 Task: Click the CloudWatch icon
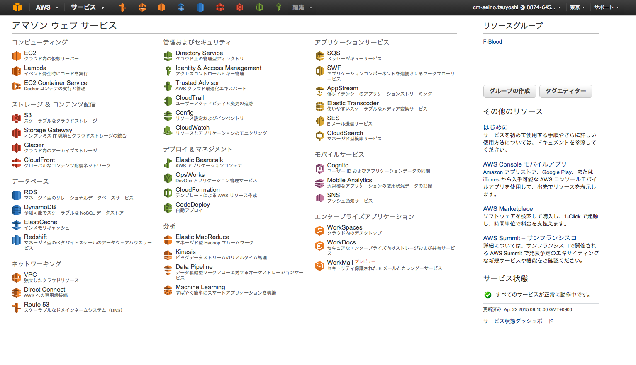pos(168,131)
